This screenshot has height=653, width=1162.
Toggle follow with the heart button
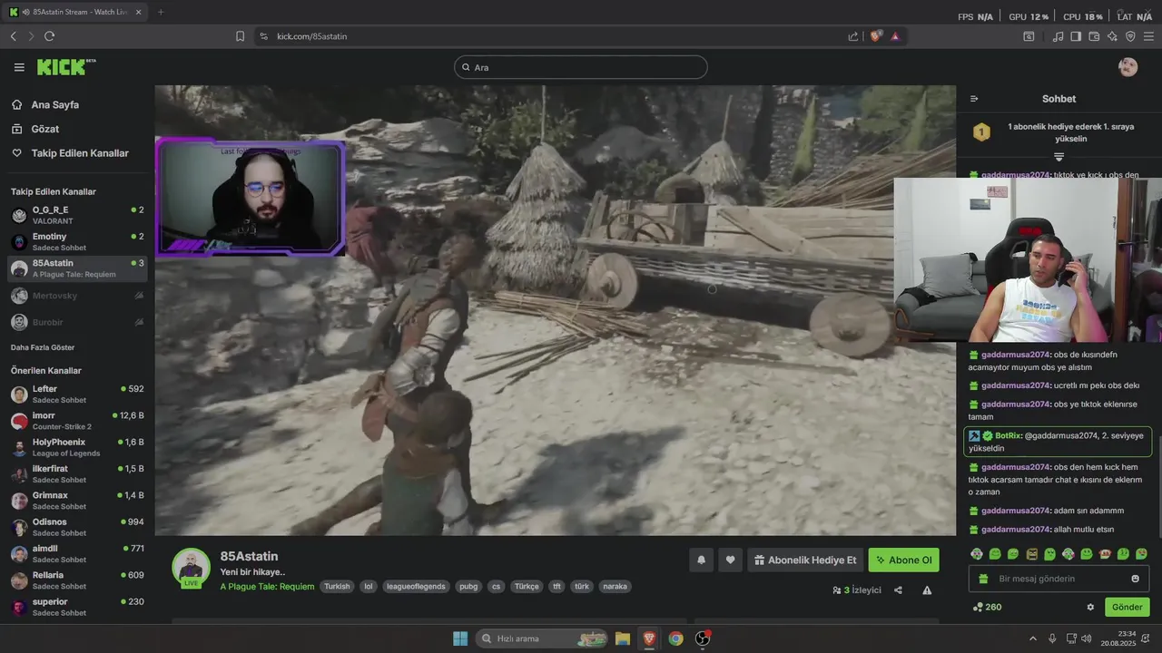[730, 560]
